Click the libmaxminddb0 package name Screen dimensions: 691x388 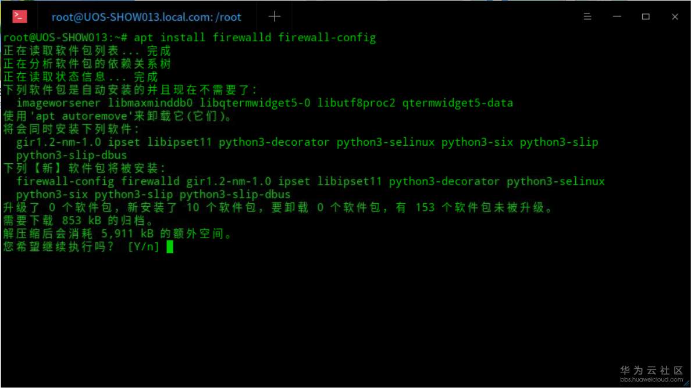[x=151, y=103]
